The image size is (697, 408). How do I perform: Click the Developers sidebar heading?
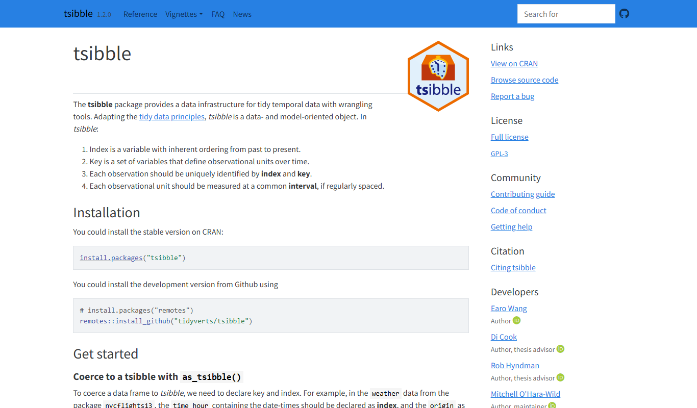pos(515,292)
